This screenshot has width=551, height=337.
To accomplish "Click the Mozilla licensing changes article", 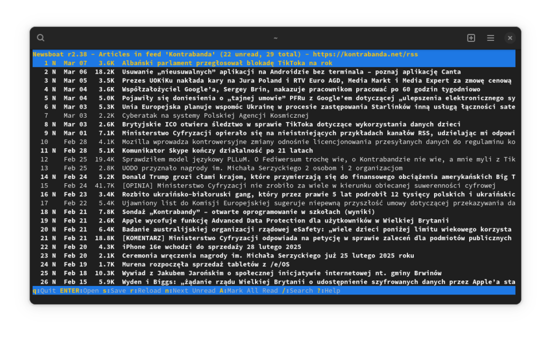I will (274, 142).
